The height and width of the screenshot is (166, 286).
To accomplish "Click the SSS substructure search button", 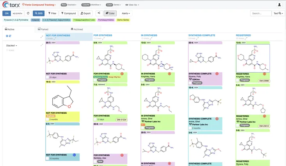I will (x=39, y=13).
